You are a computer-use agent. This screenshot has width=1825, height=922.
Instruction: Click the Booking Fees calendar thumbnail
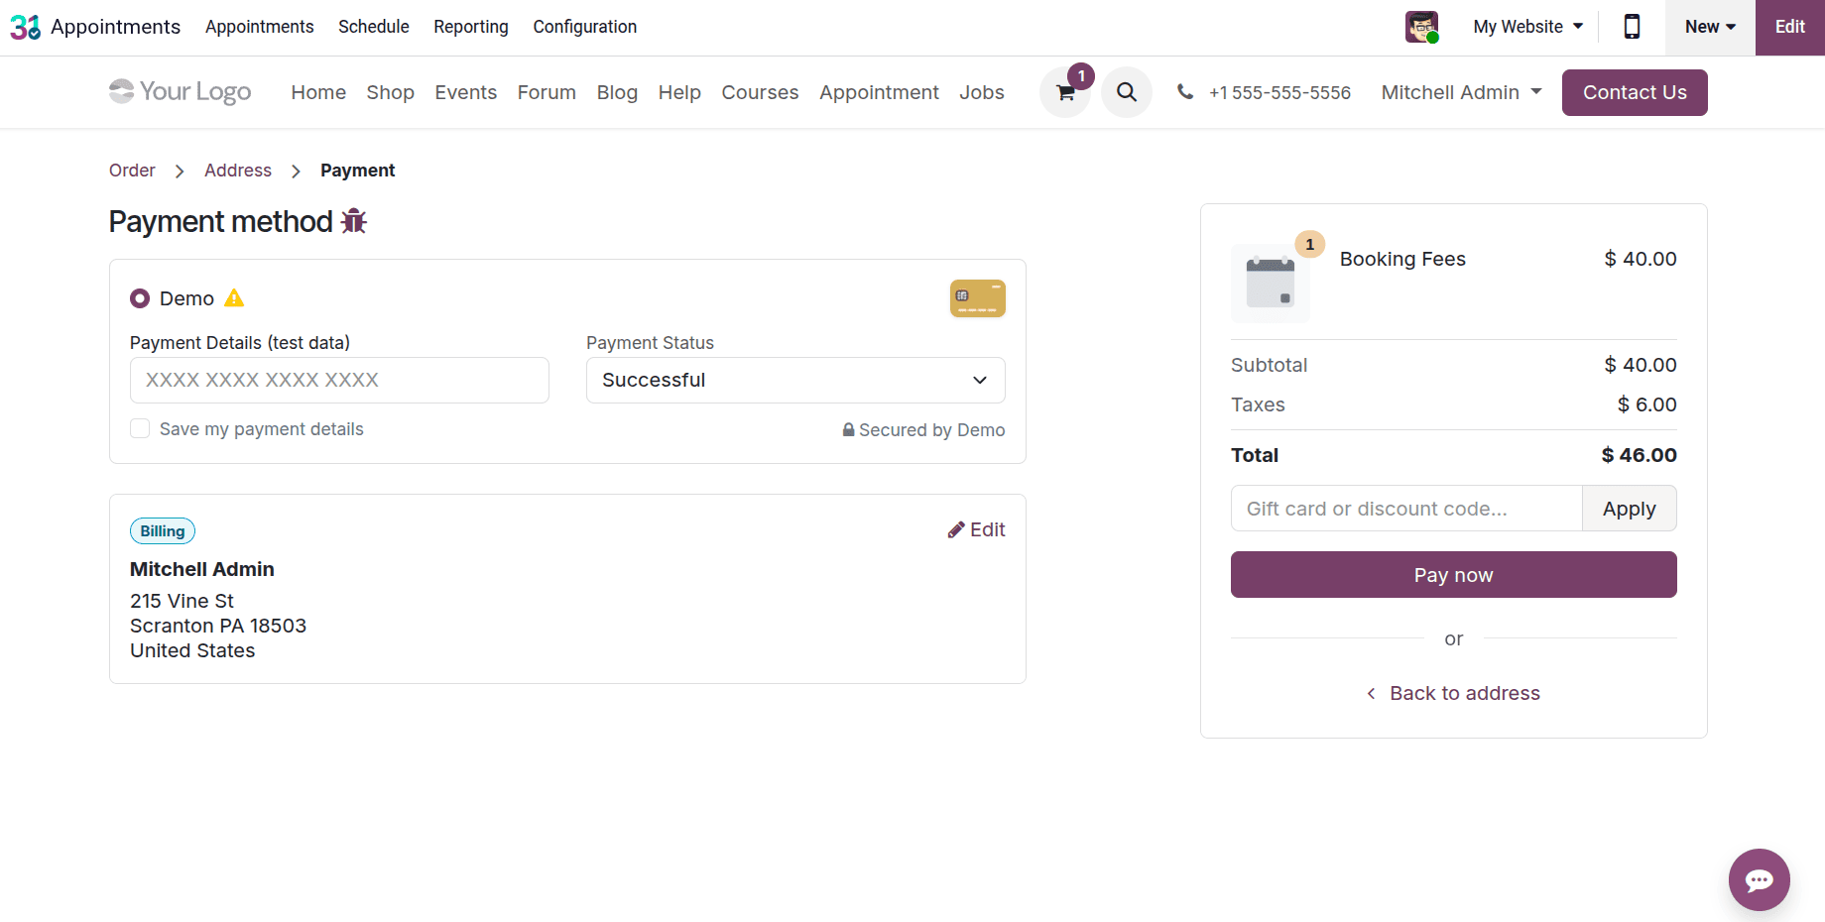tap(1271, 284)
